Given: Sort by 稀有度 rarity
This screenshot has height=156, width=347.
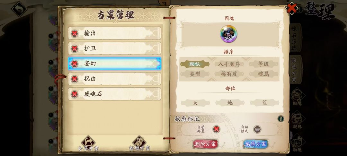Looking at the screenshot, I should [x=229, y=74].
